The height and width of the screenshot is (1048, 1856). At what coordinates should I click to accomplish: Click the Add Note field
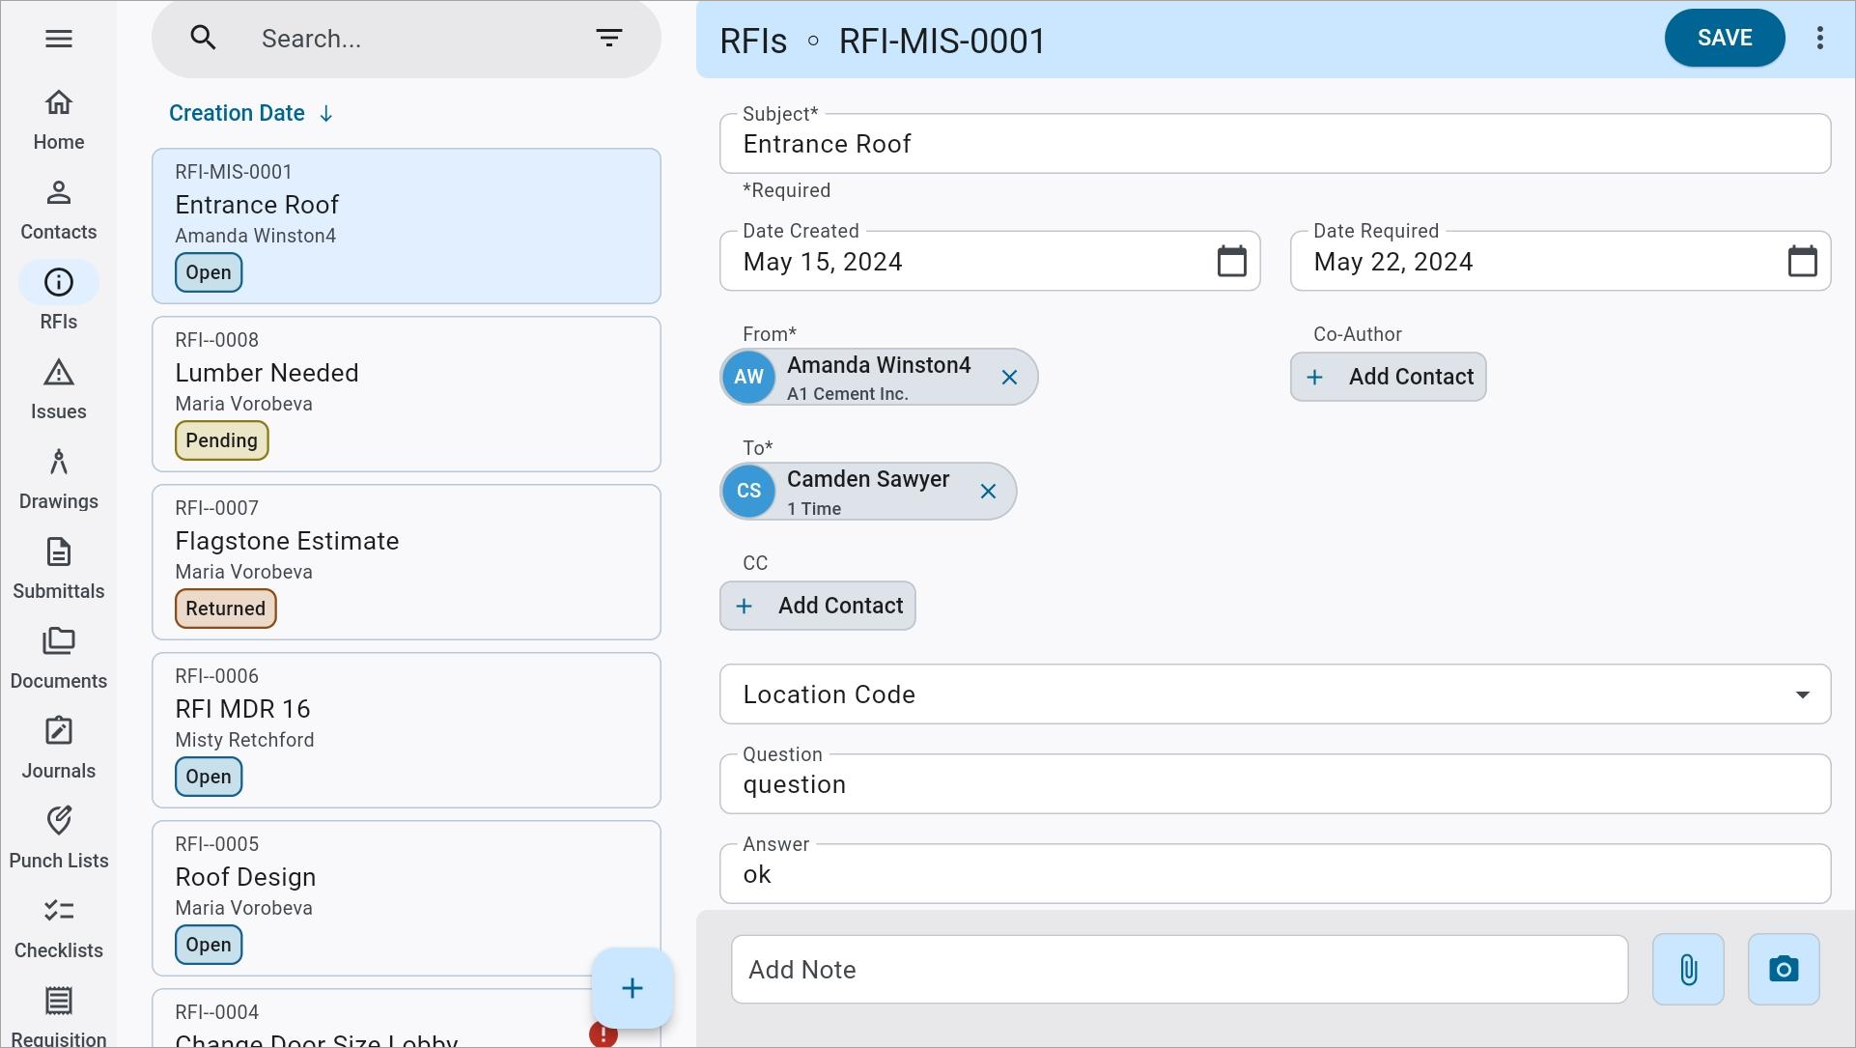1179,969
